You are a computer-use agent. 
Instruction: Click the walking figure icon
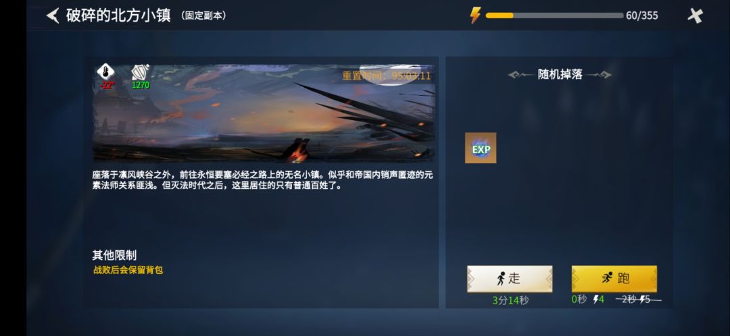(x=500, y=279)
